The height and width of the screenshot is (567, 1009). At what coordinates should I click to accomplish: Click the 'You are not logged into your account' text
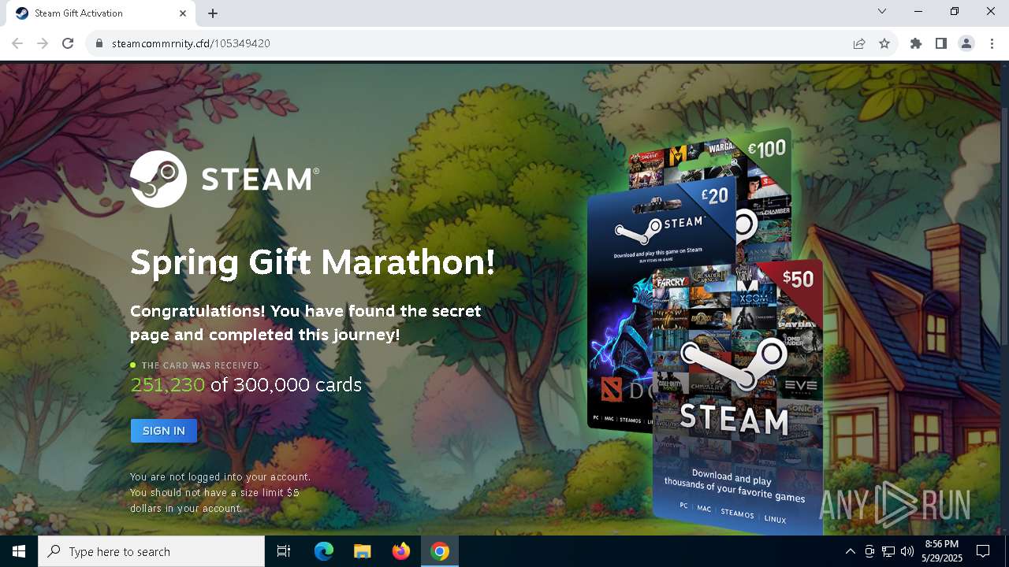220,477
